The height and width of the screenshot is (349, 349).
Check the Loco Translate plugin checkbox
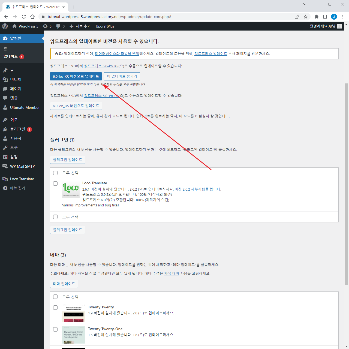[55, 183]
